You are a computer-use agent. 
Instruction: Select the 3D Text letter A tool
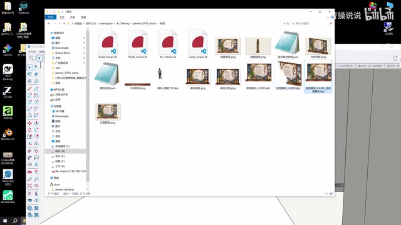click(x=36, y=164)
